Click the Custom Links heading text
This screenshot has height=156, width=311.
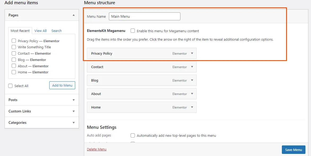coord(20,111)
